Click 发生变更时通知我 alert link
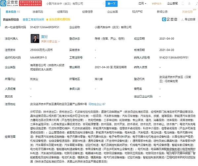 coord(58,19)
